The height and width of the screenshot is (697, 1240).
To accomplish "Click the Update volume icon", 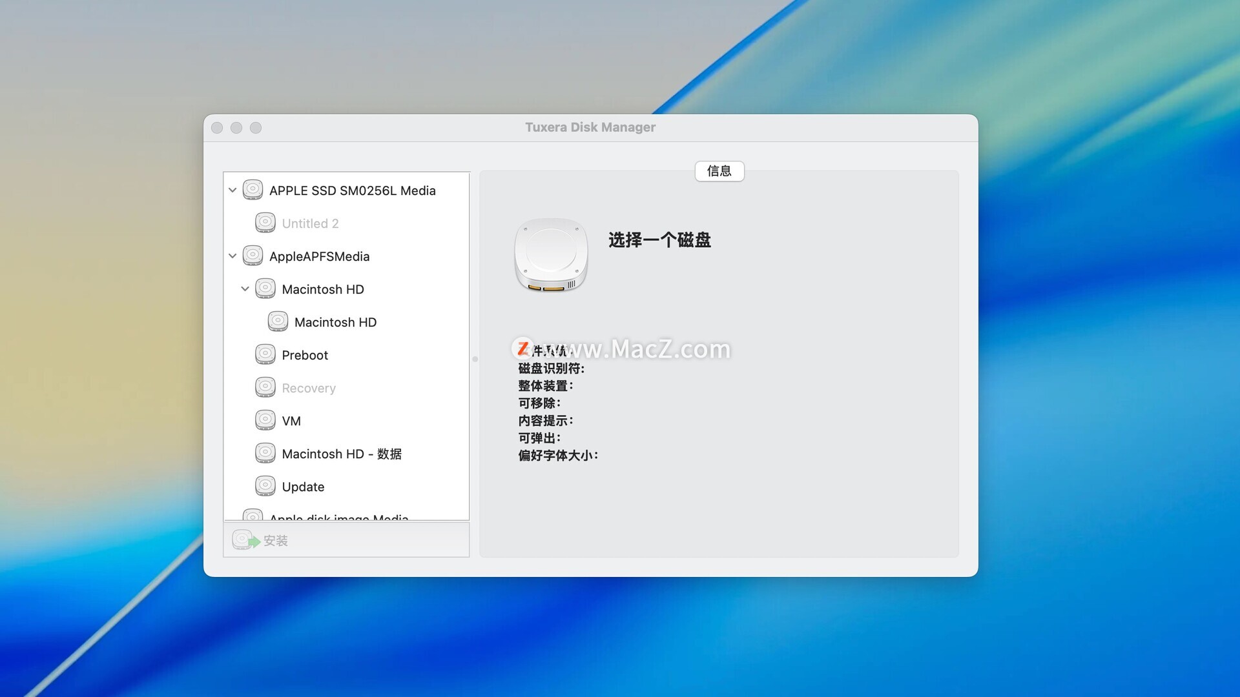I will click(265, 486).
